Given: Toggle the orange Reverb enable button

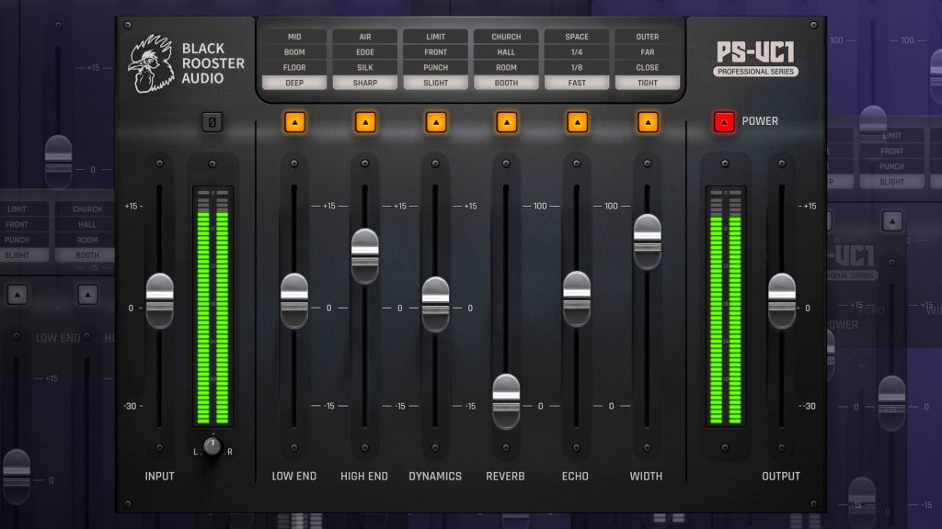Looking at the screenshot, I should pos(507,122).
